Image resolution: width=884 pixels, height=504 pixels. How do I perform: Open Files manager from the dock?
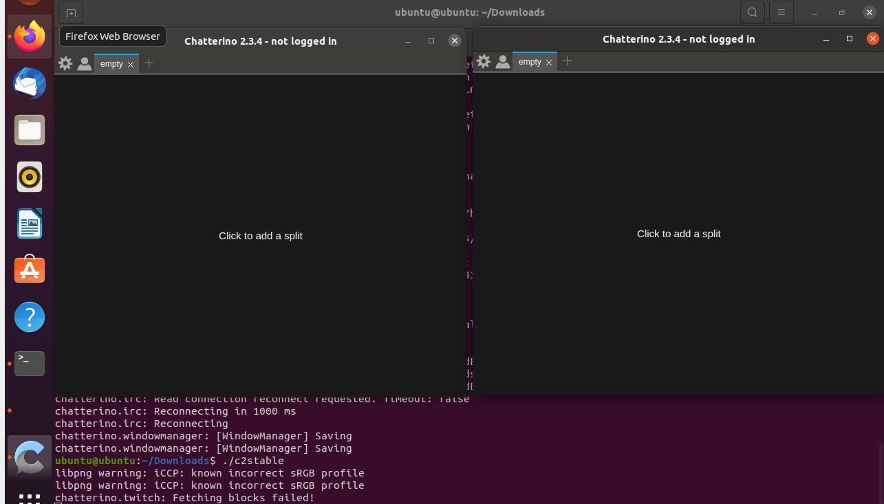click(x=30, y=130)
